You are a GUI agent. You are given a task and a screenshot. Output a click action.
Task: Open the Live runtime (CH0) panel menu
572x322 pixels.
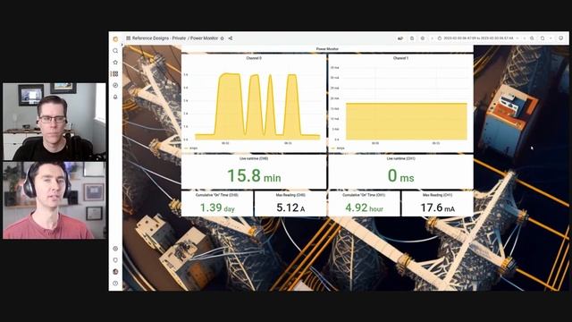254,159
